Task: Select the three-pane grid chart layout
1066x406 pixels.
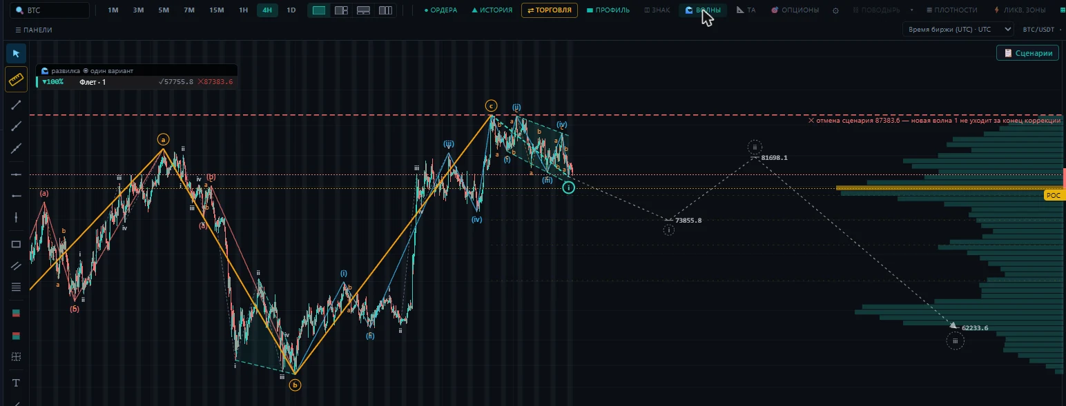Action: tap(341, 10)
